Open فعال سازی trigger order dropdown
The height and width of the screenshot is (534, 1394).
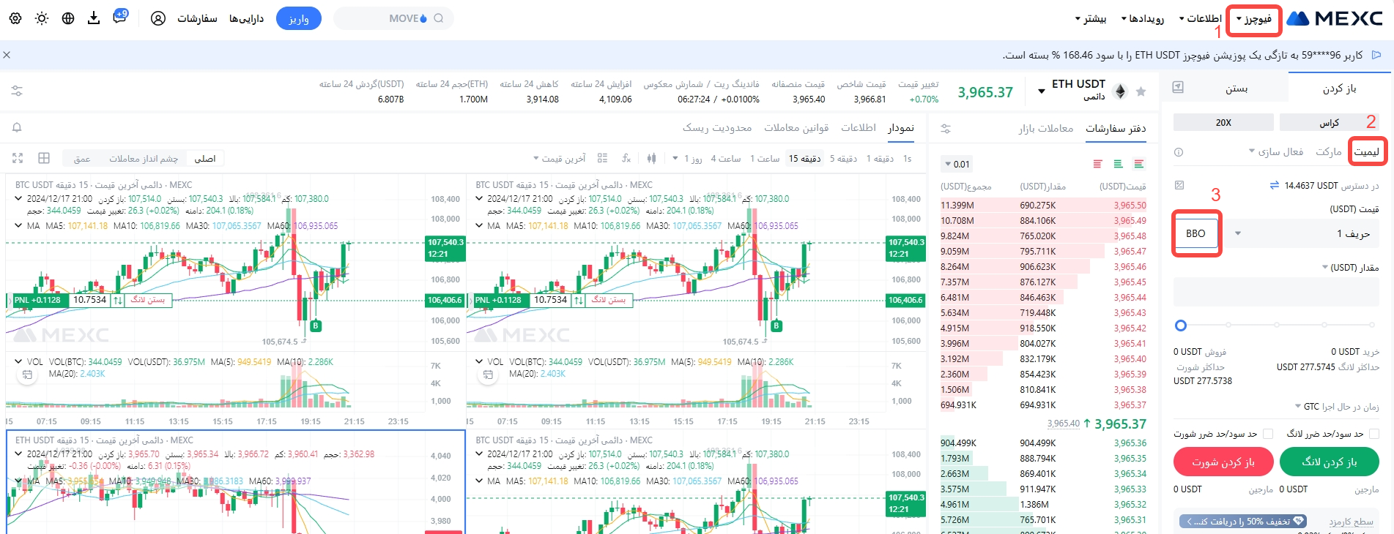click(1275, 152)
